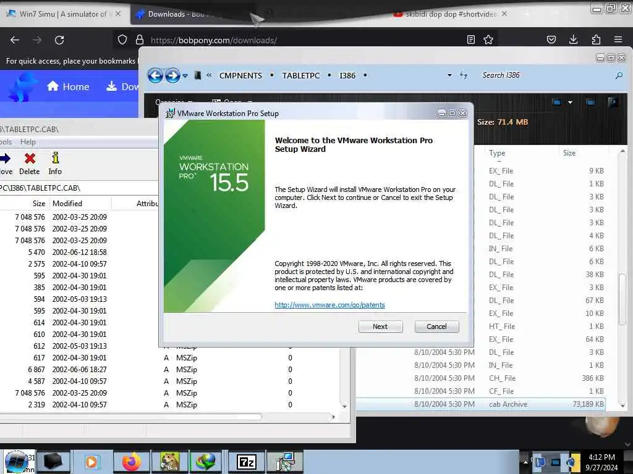The image size is (633, 474).
Task: Close the Win7 Simu browser tab
Action: tap(118, 14)
